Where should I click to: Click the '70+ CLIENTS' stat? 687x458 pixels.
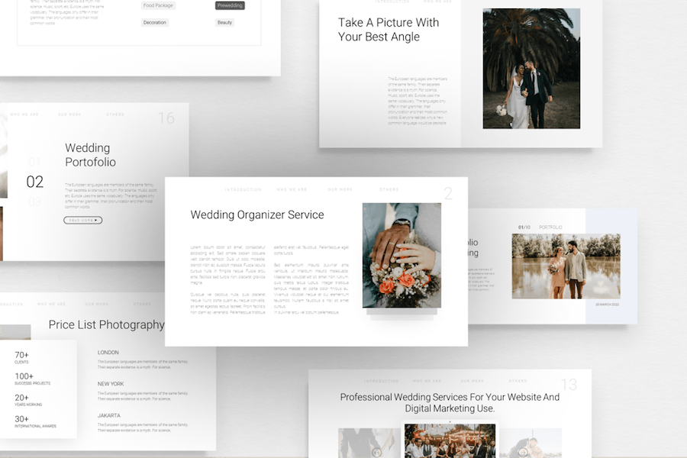point(22,357)
